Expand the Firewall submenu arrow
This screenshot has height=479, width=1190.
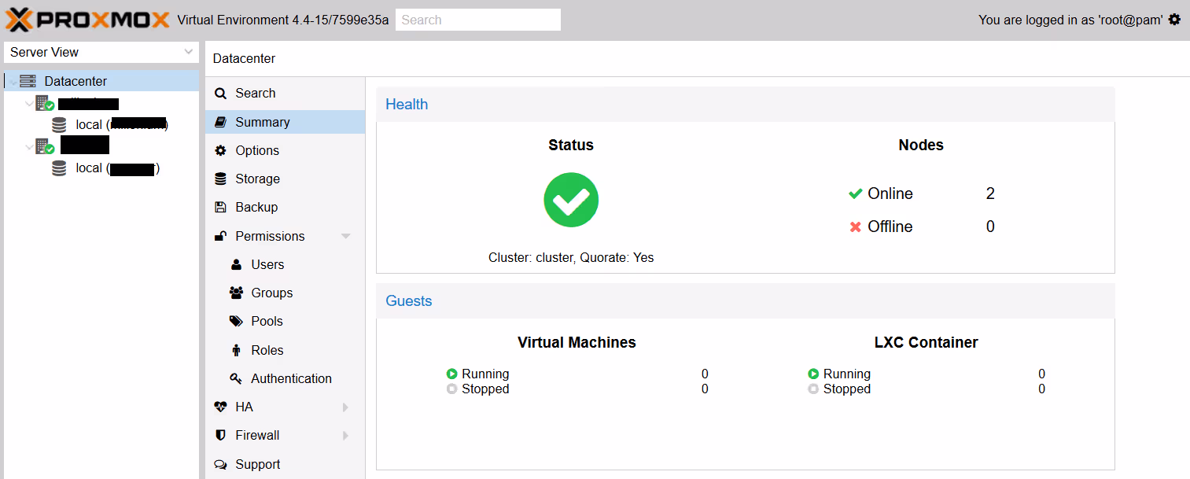345,436
